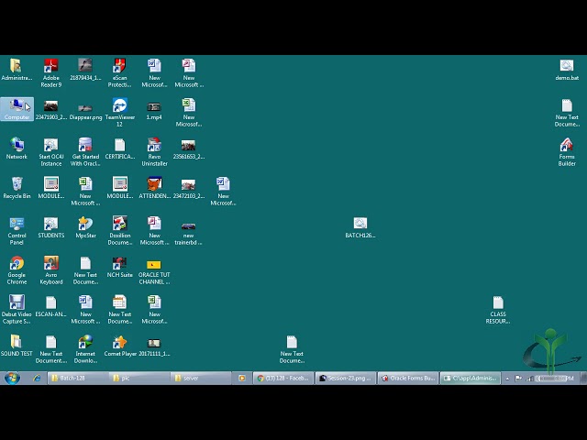Select the SOUND TEST folder
The height and width of the screenshot is (440, 587).
point(17,346)
